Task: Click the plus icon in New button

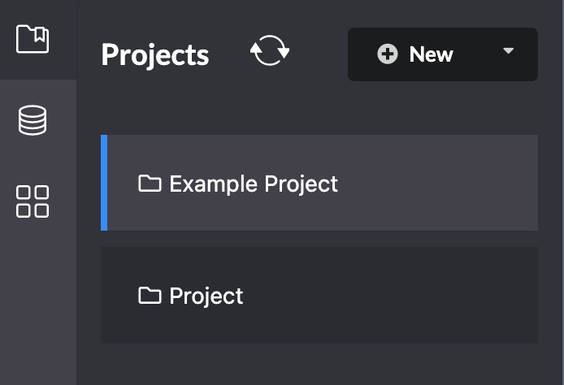Action: click(x=388, y=54)
